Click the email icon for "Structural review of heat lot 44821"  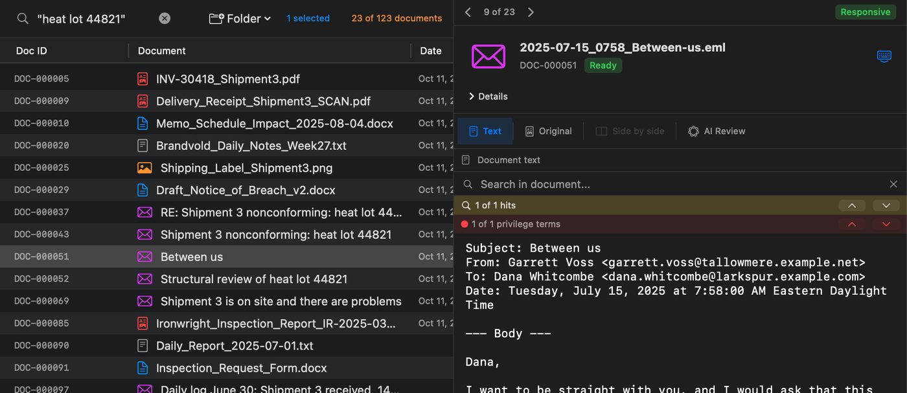tap(144, 279)
